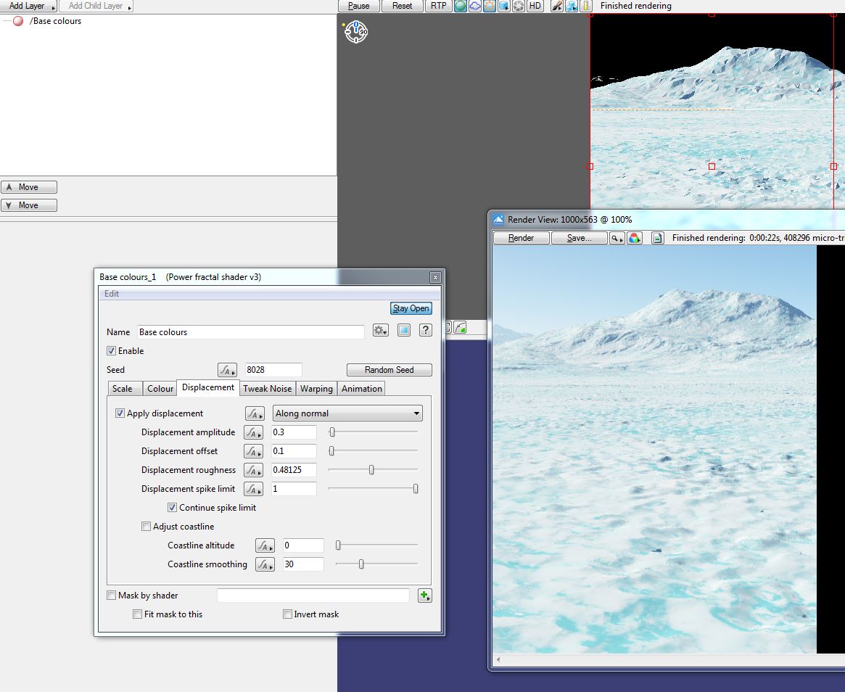Click the Seed value field

click(273, 370)
